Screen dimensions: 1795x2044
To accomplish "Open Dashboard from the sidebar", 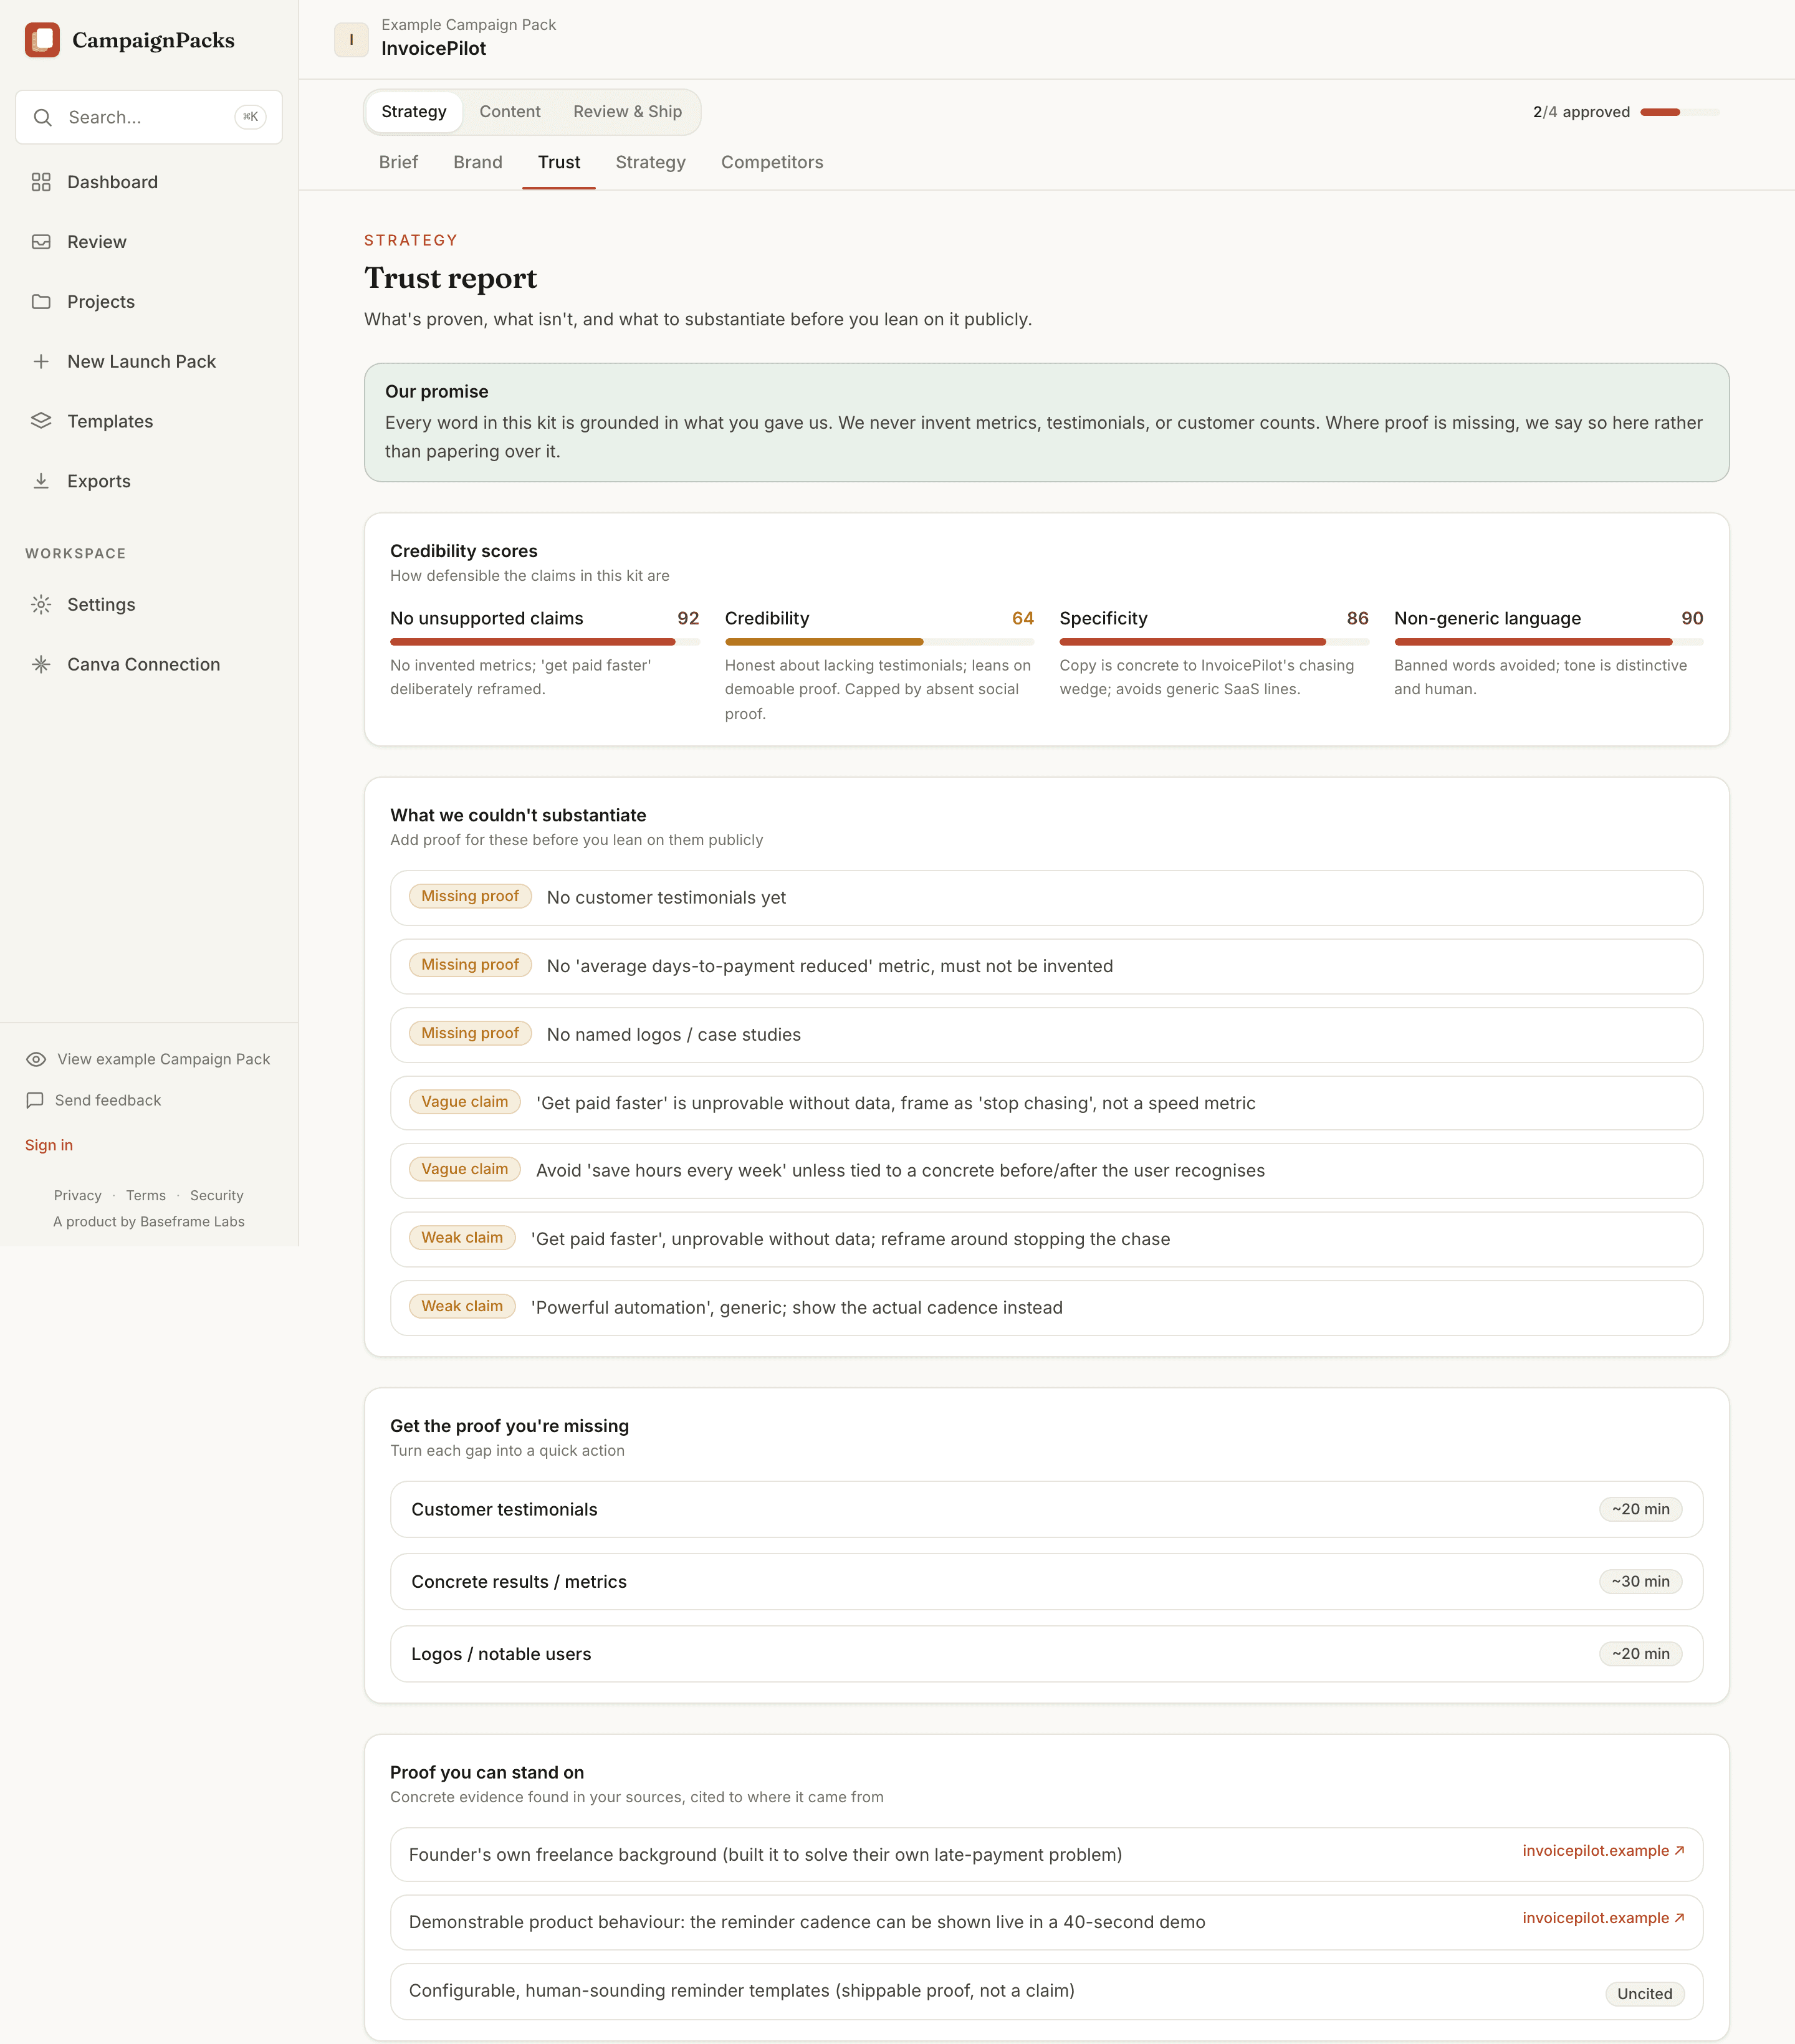I will 149,182.
